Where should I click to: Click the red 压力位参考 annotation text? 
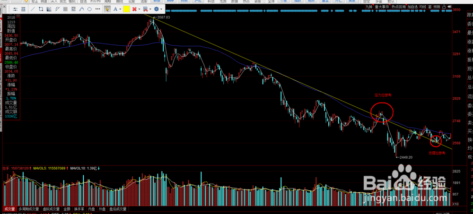(x=383, y=95)
